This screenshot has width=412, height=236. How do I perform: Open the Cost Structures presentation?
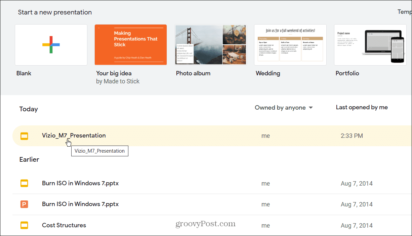click(64, 225)
